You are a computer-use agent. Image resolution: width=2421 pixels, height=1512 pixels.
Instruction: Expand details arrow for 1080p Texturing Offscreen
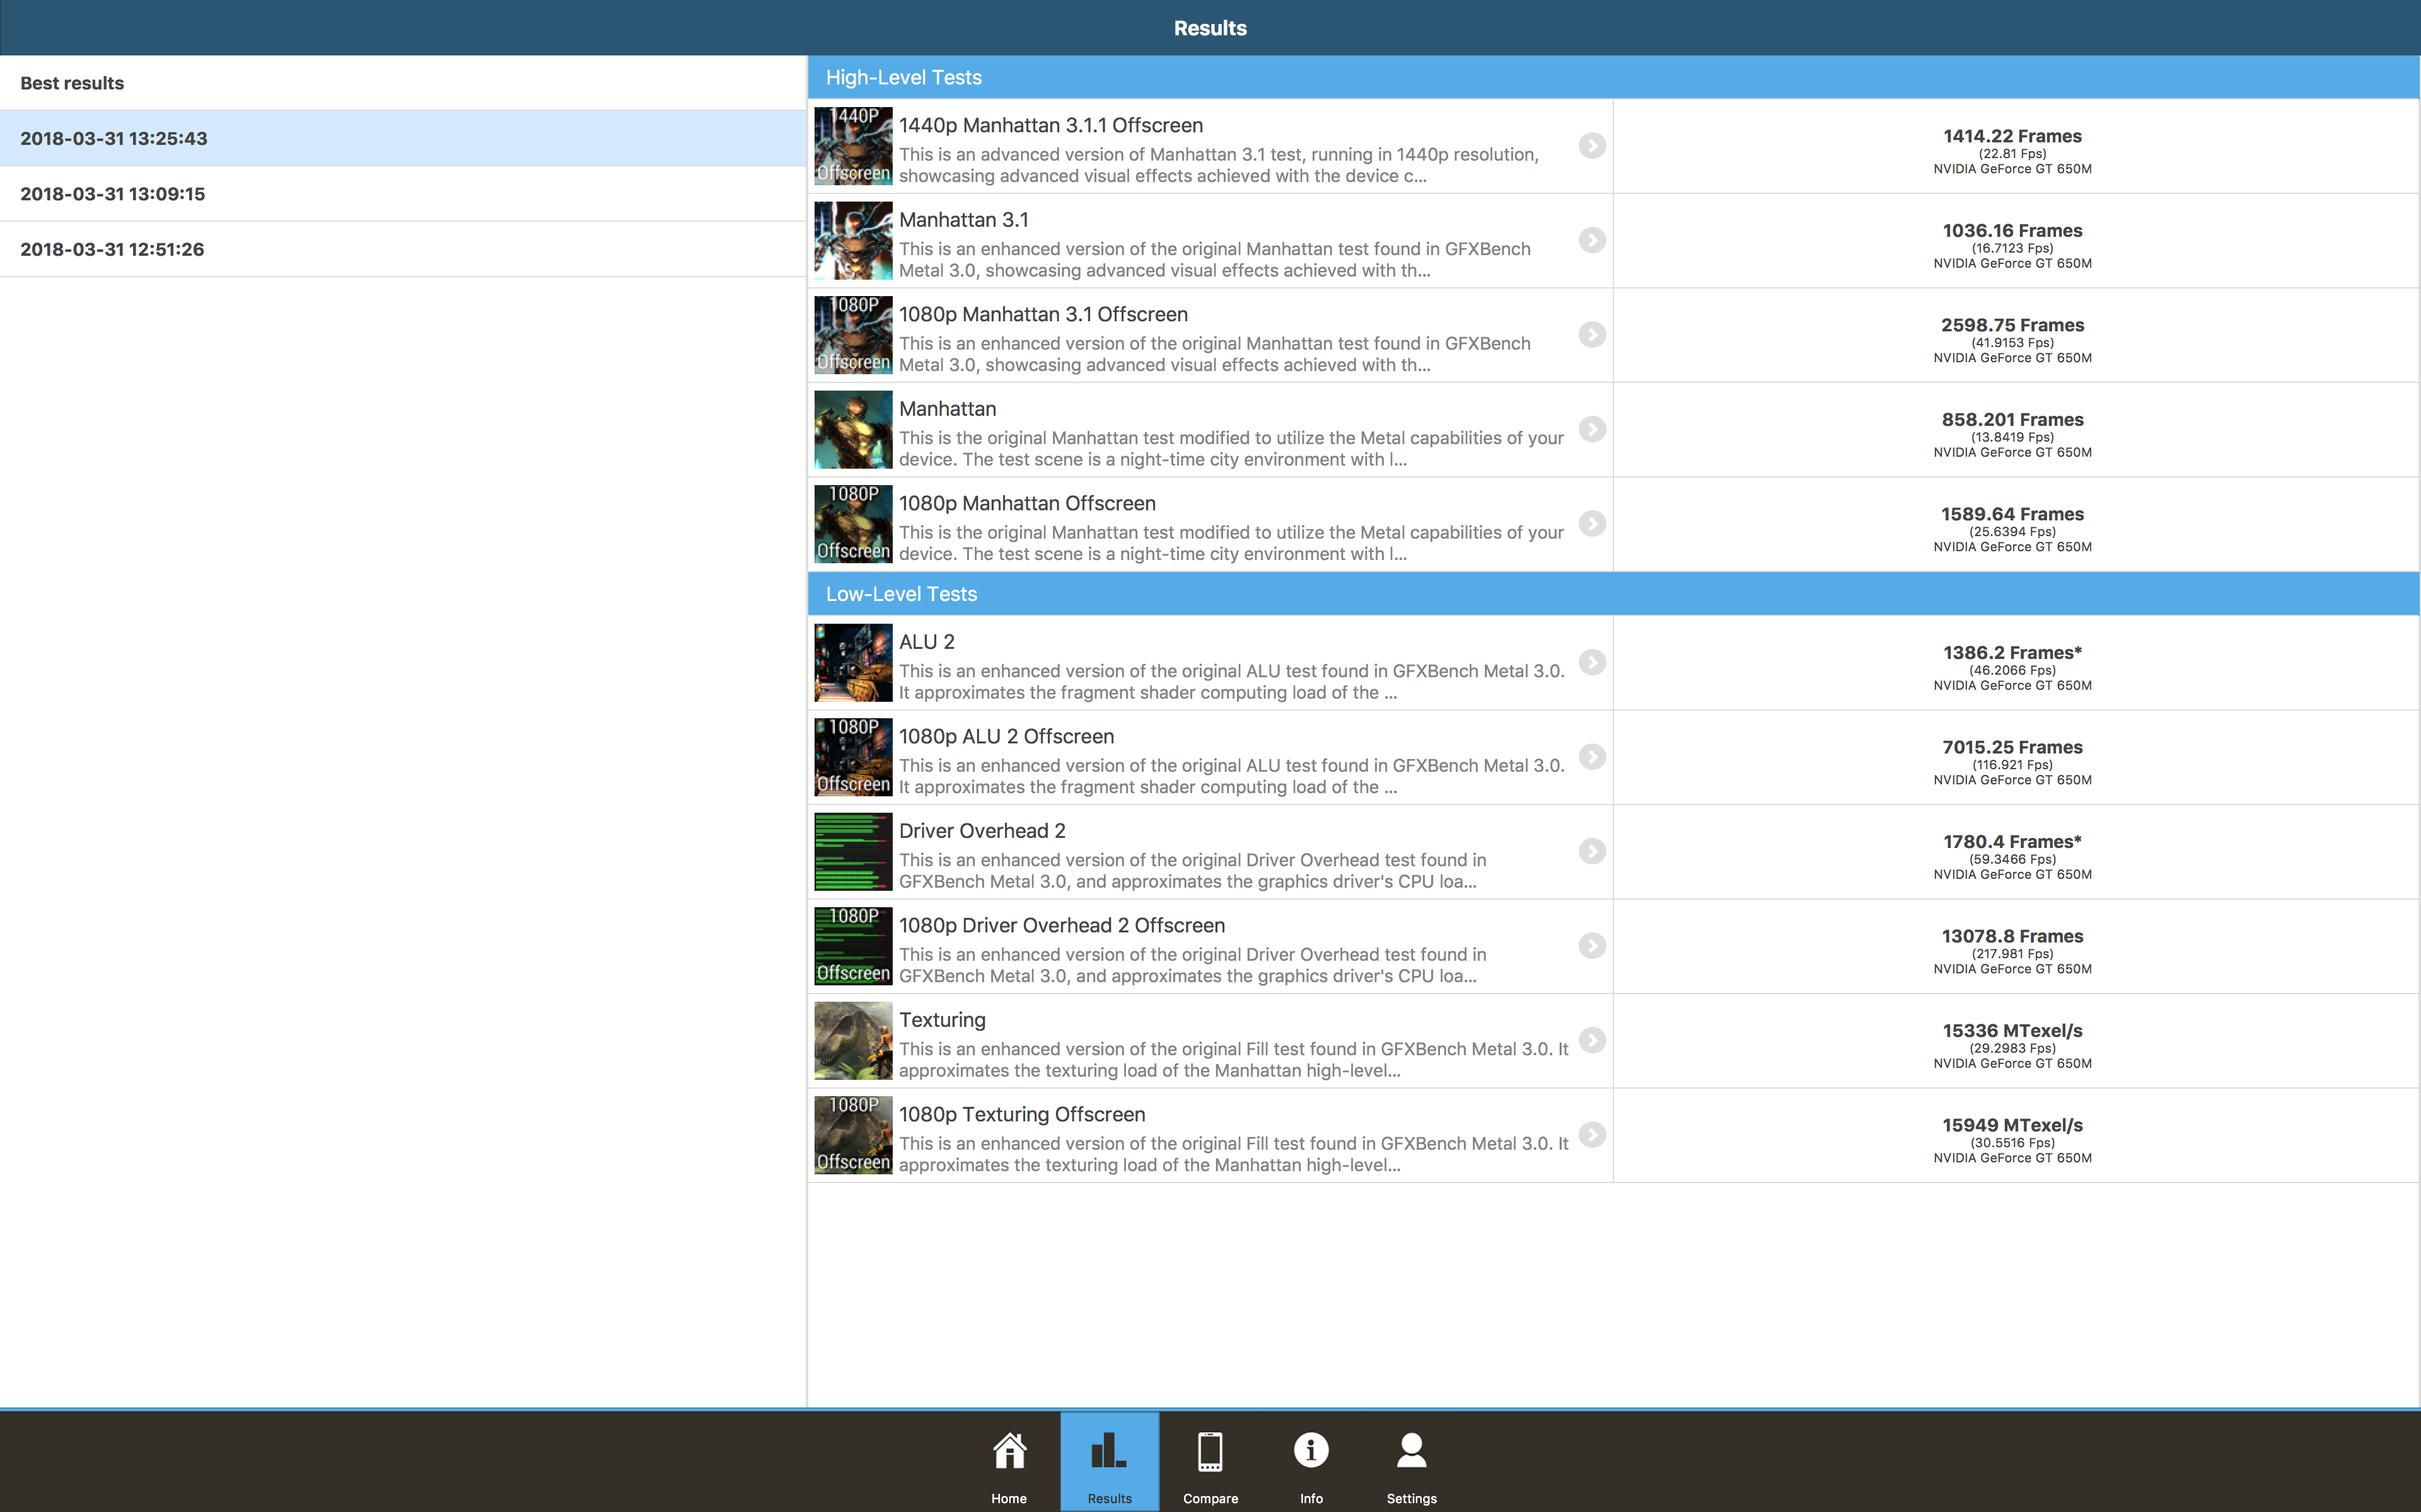[x=1592, y=1135]
